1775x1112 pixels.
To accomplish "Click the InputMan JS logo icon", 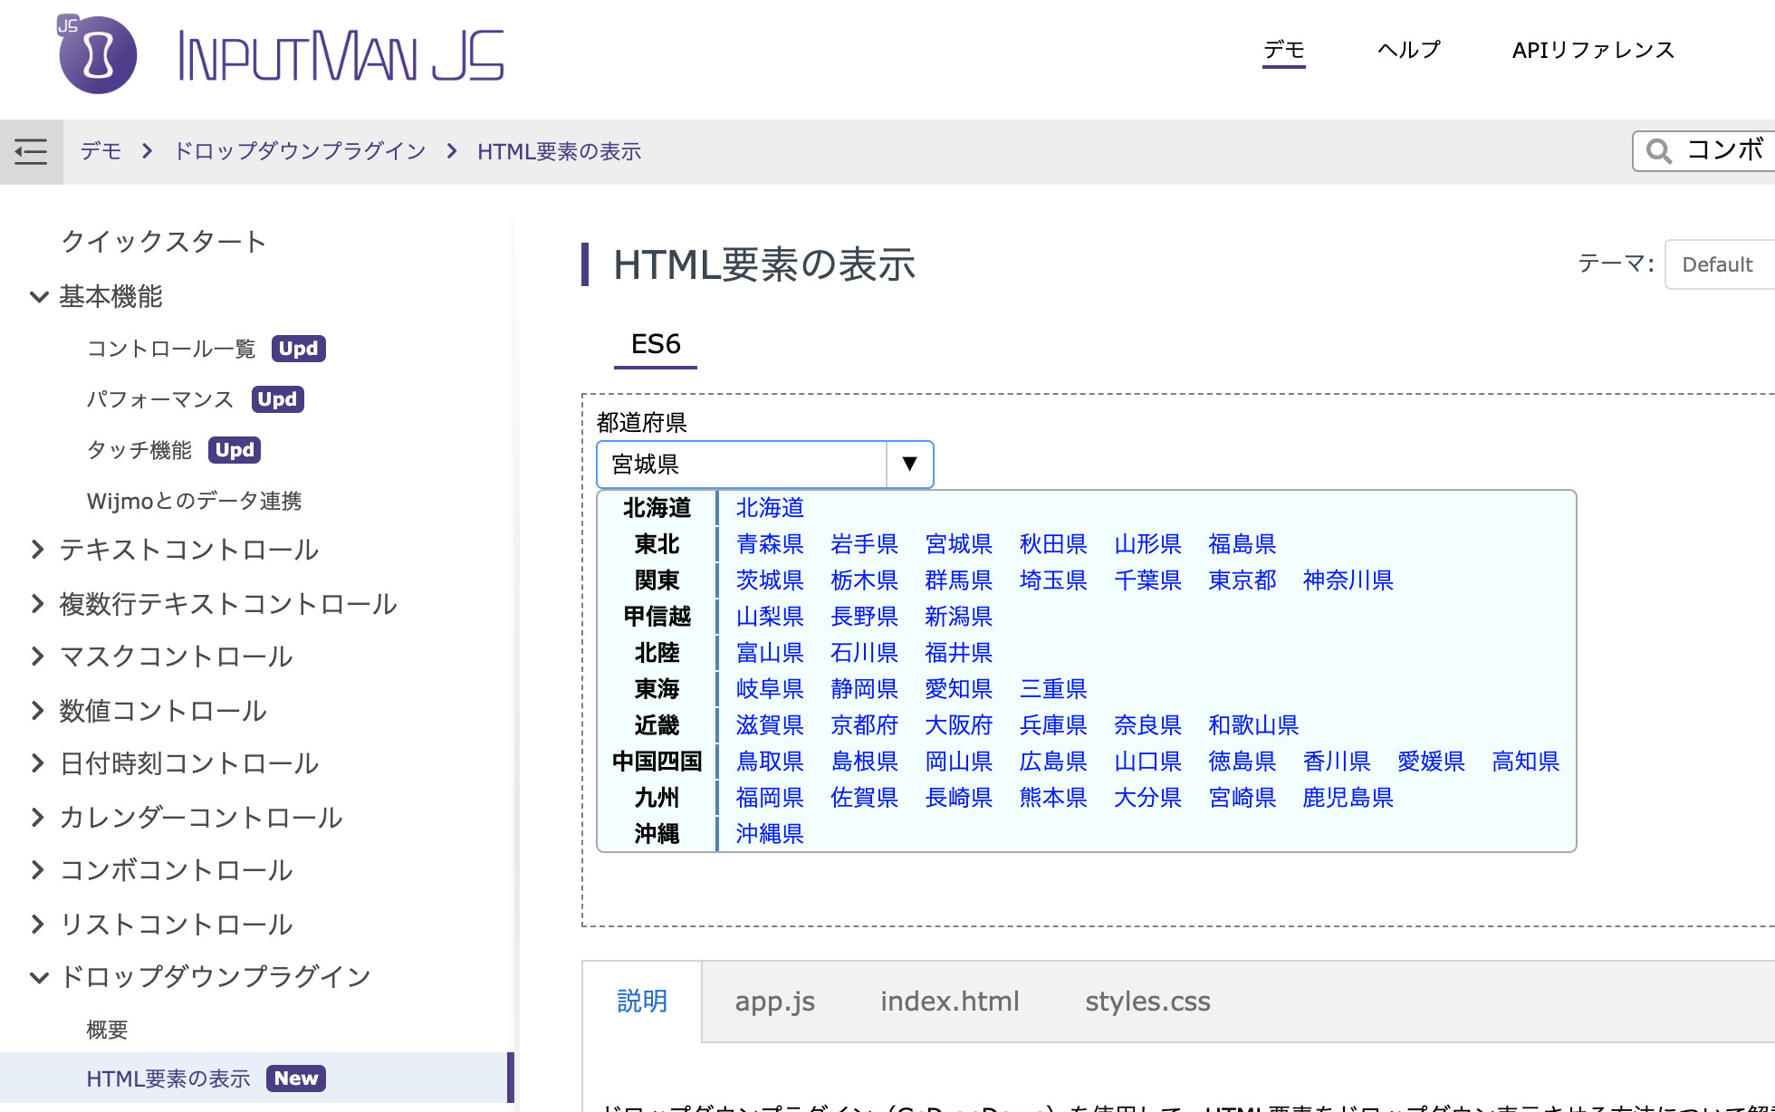I will coord(97,54).
